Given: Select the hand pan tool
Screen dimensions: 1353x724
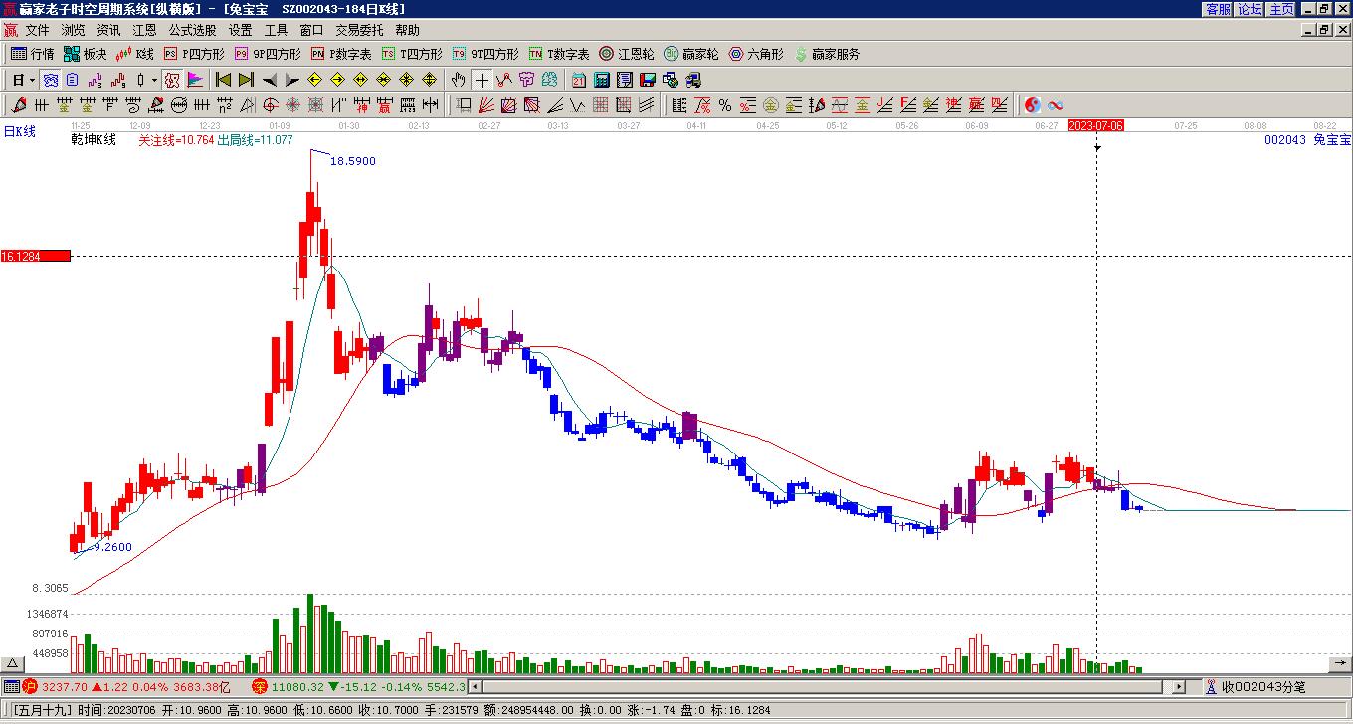Looking at the screenshot, I should pyautogui.click(x=458, y=80).
